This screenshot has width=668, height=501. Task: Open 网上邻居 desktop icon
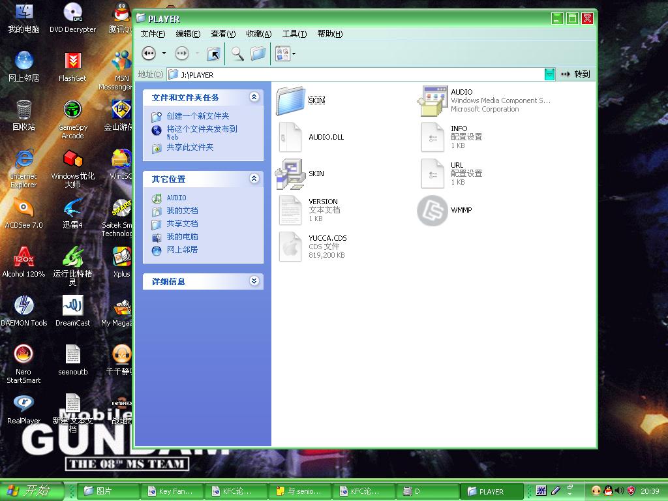click(x=24, y=67)
